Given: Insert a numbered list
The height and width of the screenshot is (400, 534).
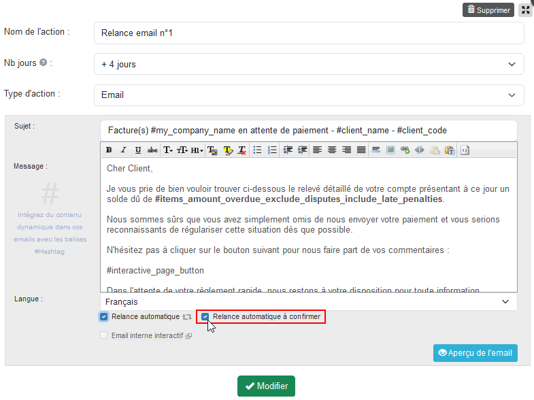Looking at the screenshot, I should (272, 150).
